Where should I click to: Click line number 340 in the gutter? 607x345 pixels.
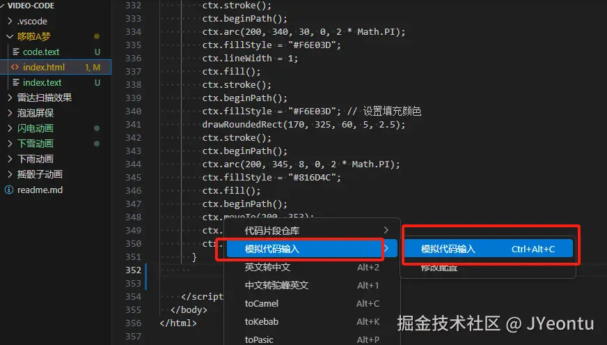[133, 112]
